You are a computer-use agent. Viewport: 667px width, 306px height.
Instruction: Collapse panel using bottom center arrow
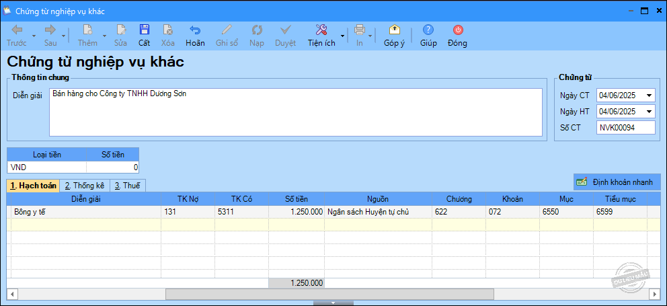tap(333, 303)
